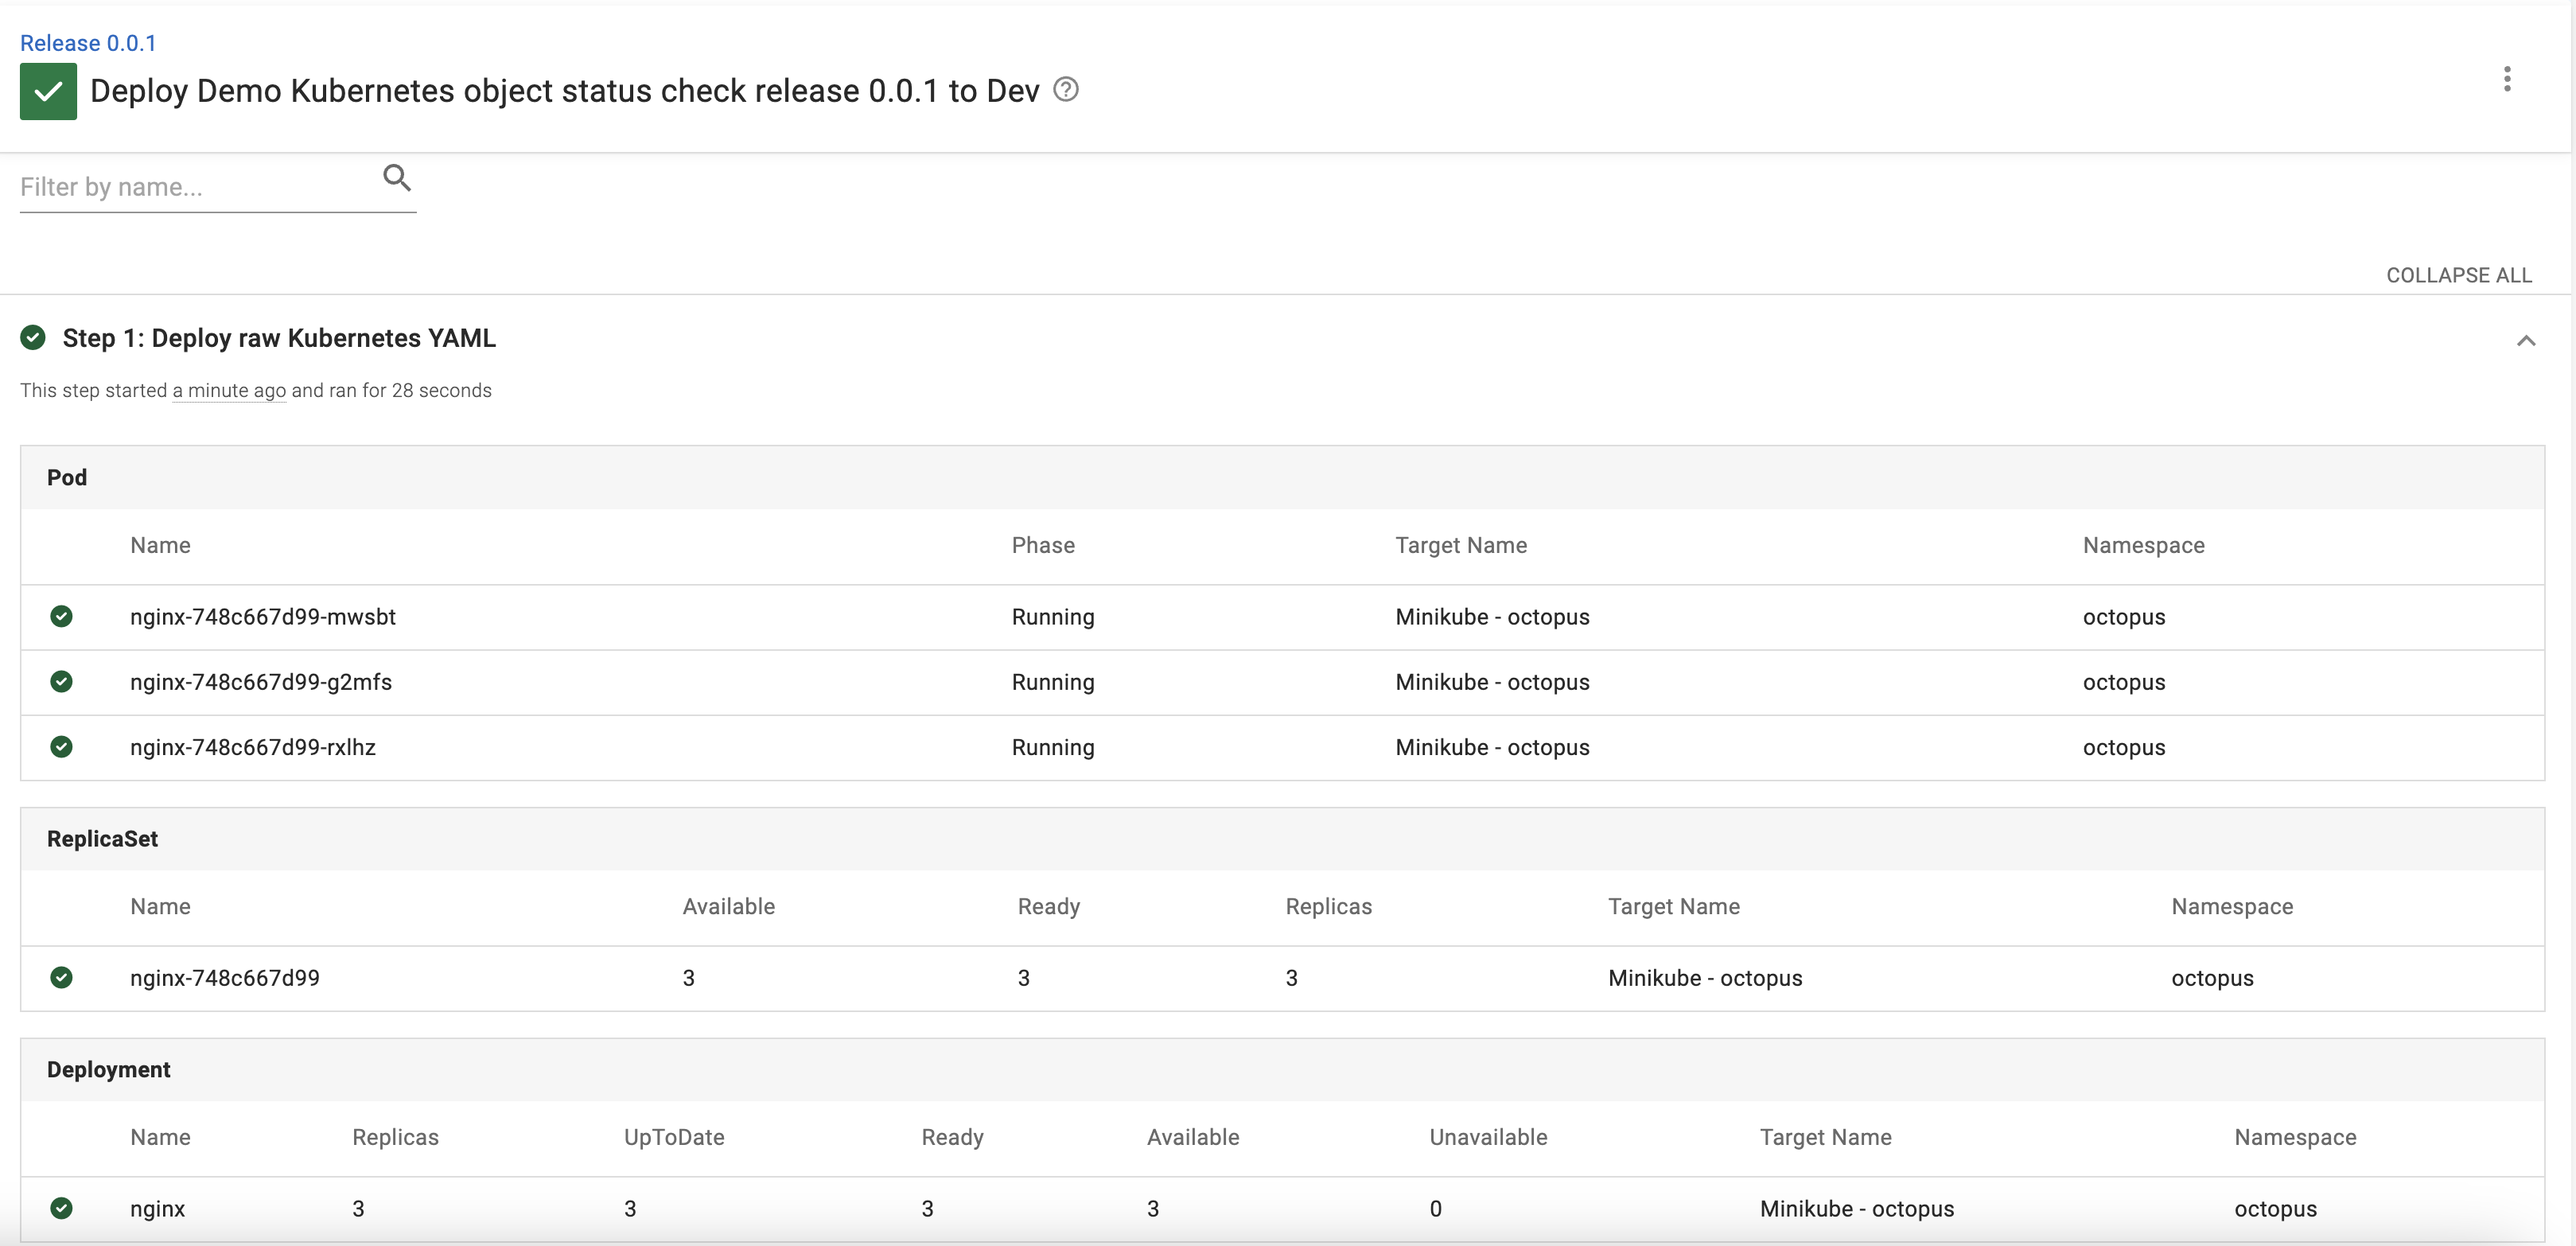Open the overflow actions menu
This screenshot has width=2576, height=1246.
[x=2508, y=79]
